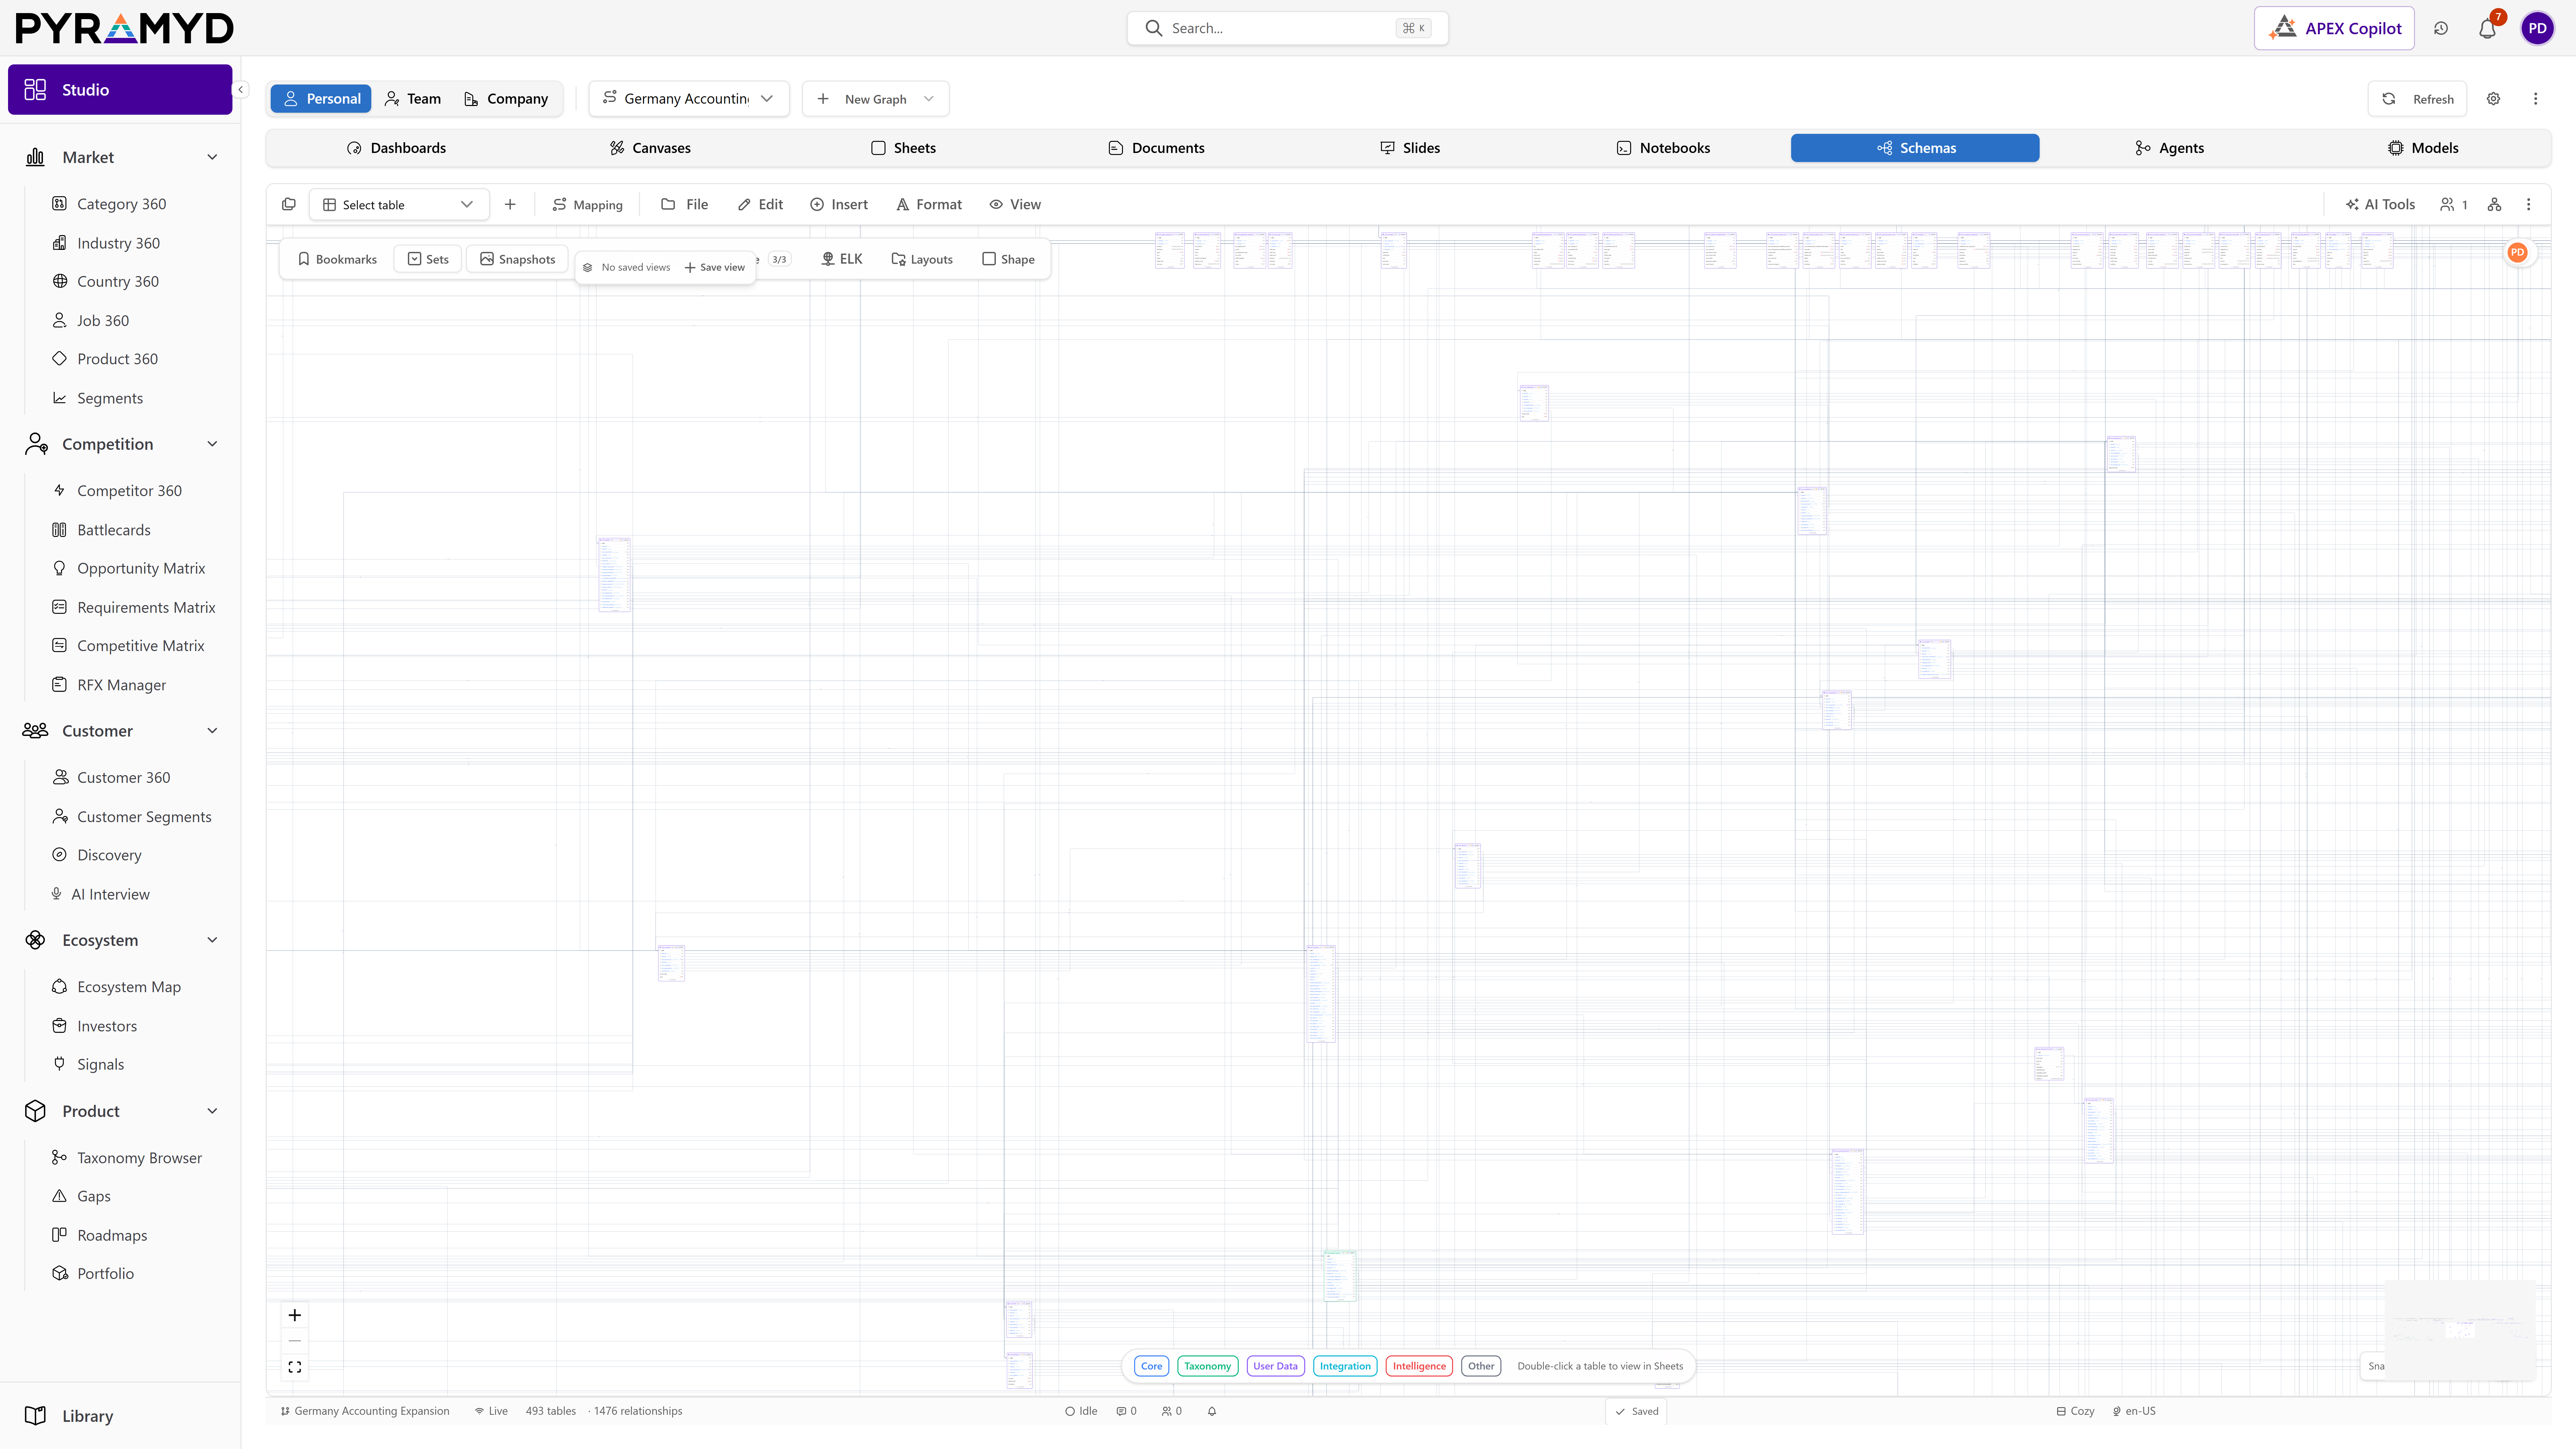Switch to the Agents tab
2576x1449 pixels.
(2169, 148)
